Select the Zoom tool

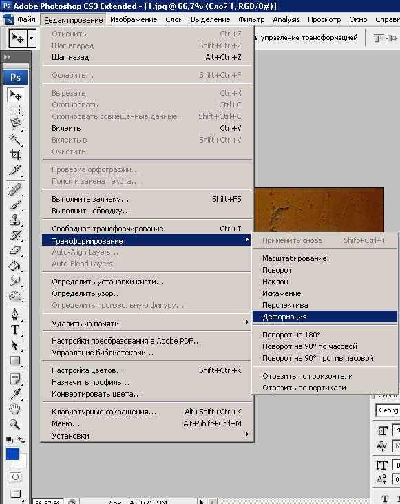click(x=15, y=424)
